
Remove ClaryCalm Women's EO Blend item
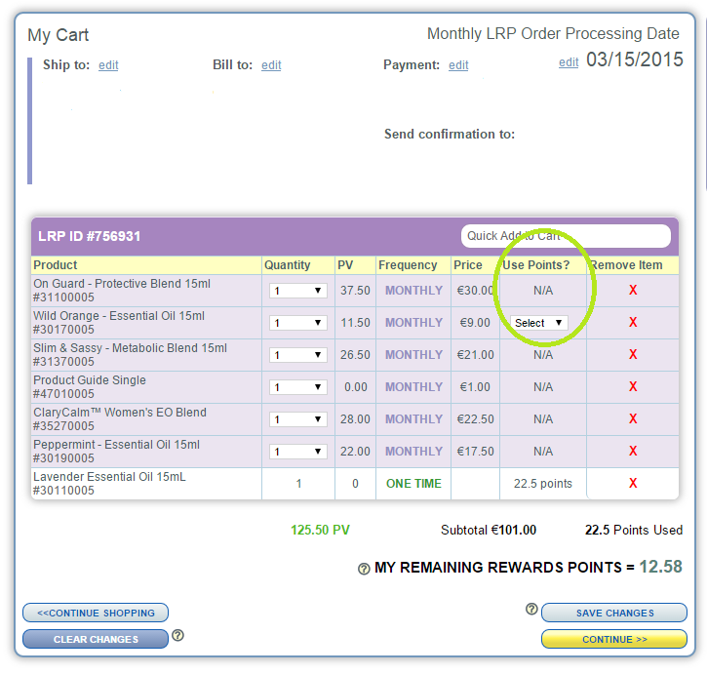coord(633,418)
